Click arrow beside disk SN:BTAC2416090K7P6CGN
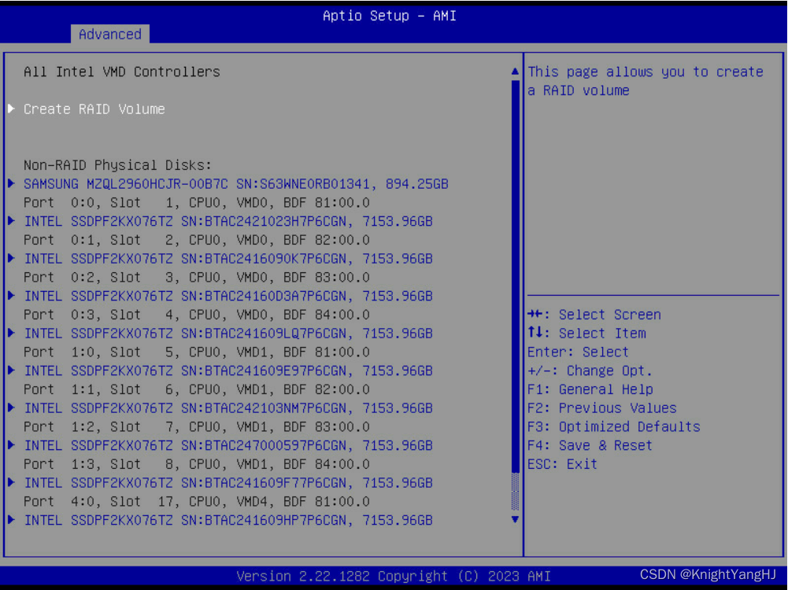788x590 pixels. coord(11,258)
